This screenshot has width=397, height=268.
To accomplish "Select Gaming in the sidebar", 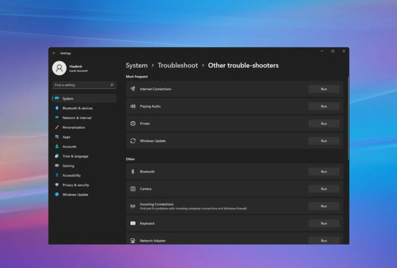I will pos(84,166).
